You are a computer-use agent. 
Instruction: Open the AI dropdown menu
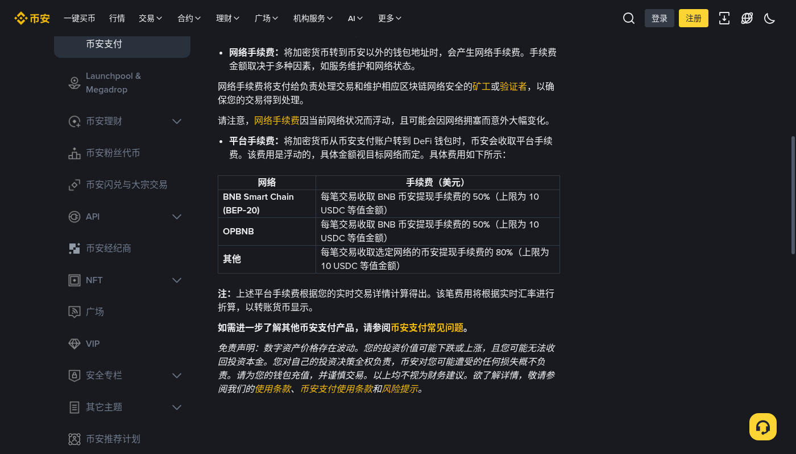coord(356,18)
